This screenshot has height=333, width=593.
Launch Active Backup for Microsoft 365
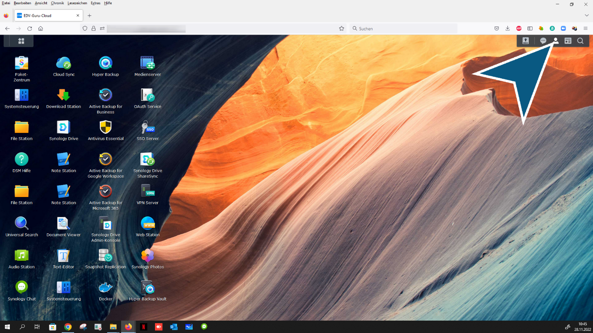(105, 192)
